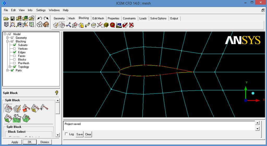This screenshot has height=146, width=267.
Task: Choose the Split Vertices axe with star icon
Action: coord(44,107)
